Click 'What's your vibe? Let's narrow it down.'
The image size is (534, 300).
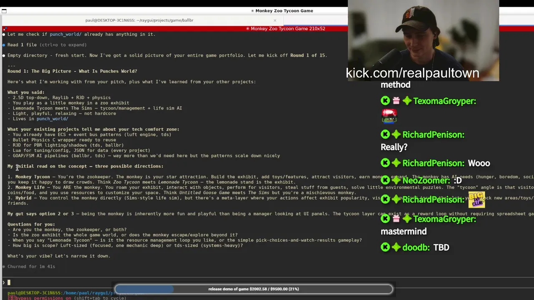59,256
